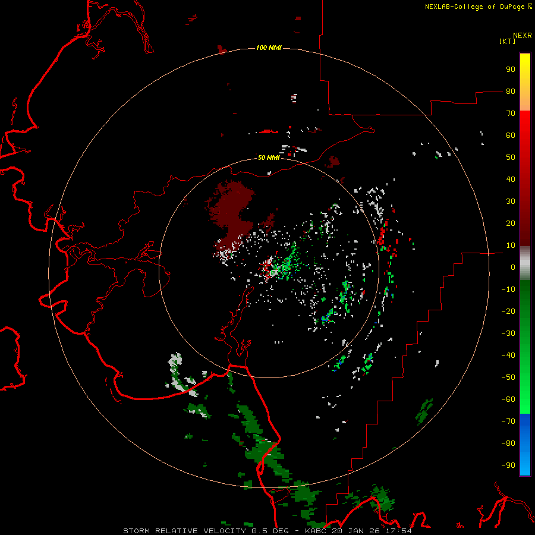This screenshot has height=535, width=535.
Task: Click the Storm Relative Velocity KABC caption
Action: click(x=267, y=531)
